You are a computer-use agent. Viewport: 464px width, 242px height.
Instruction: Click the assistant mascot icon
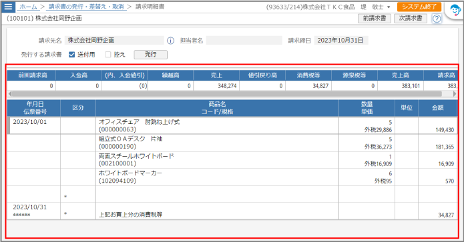click(455, 11)
